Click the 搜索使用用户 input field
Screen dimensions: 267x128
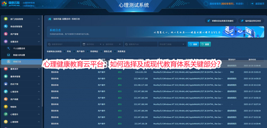63,44
